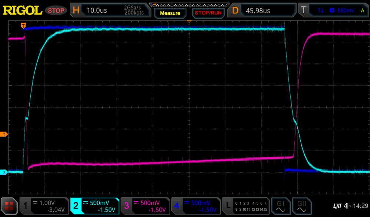Toggle channel 3 magenta panel

[x=145, y=206]
